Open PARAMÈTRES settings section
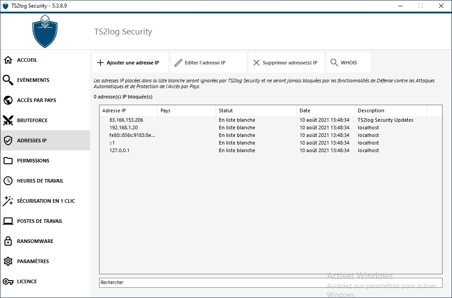Viewport: 452px width, 298px height. [45, 261]
